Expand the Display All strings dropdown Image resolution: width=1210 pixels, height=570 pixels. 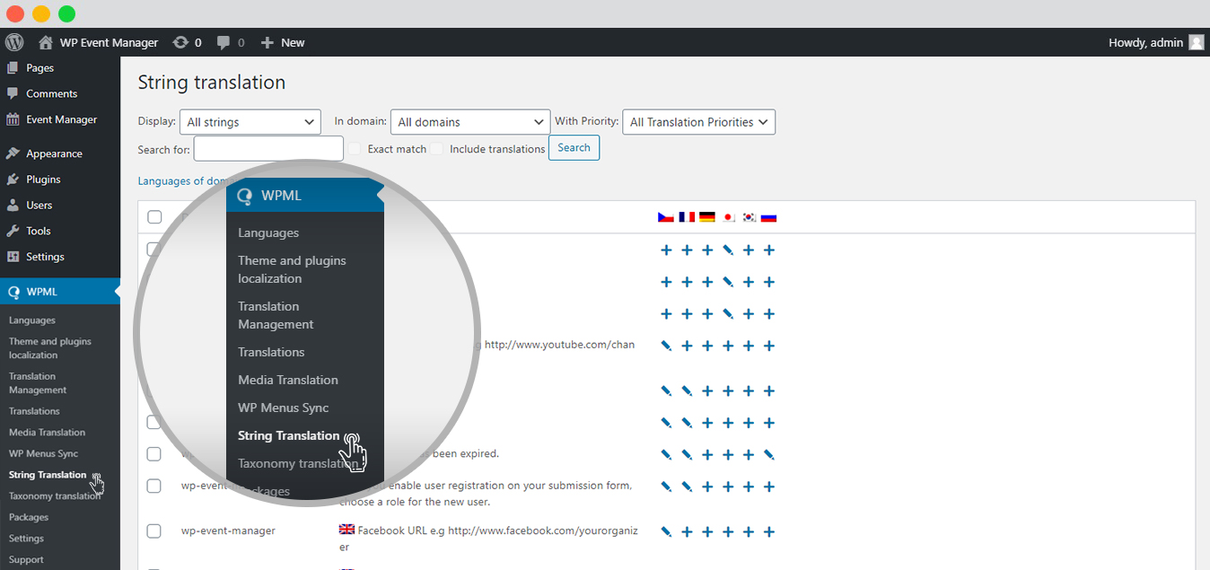tap(250, 122)
